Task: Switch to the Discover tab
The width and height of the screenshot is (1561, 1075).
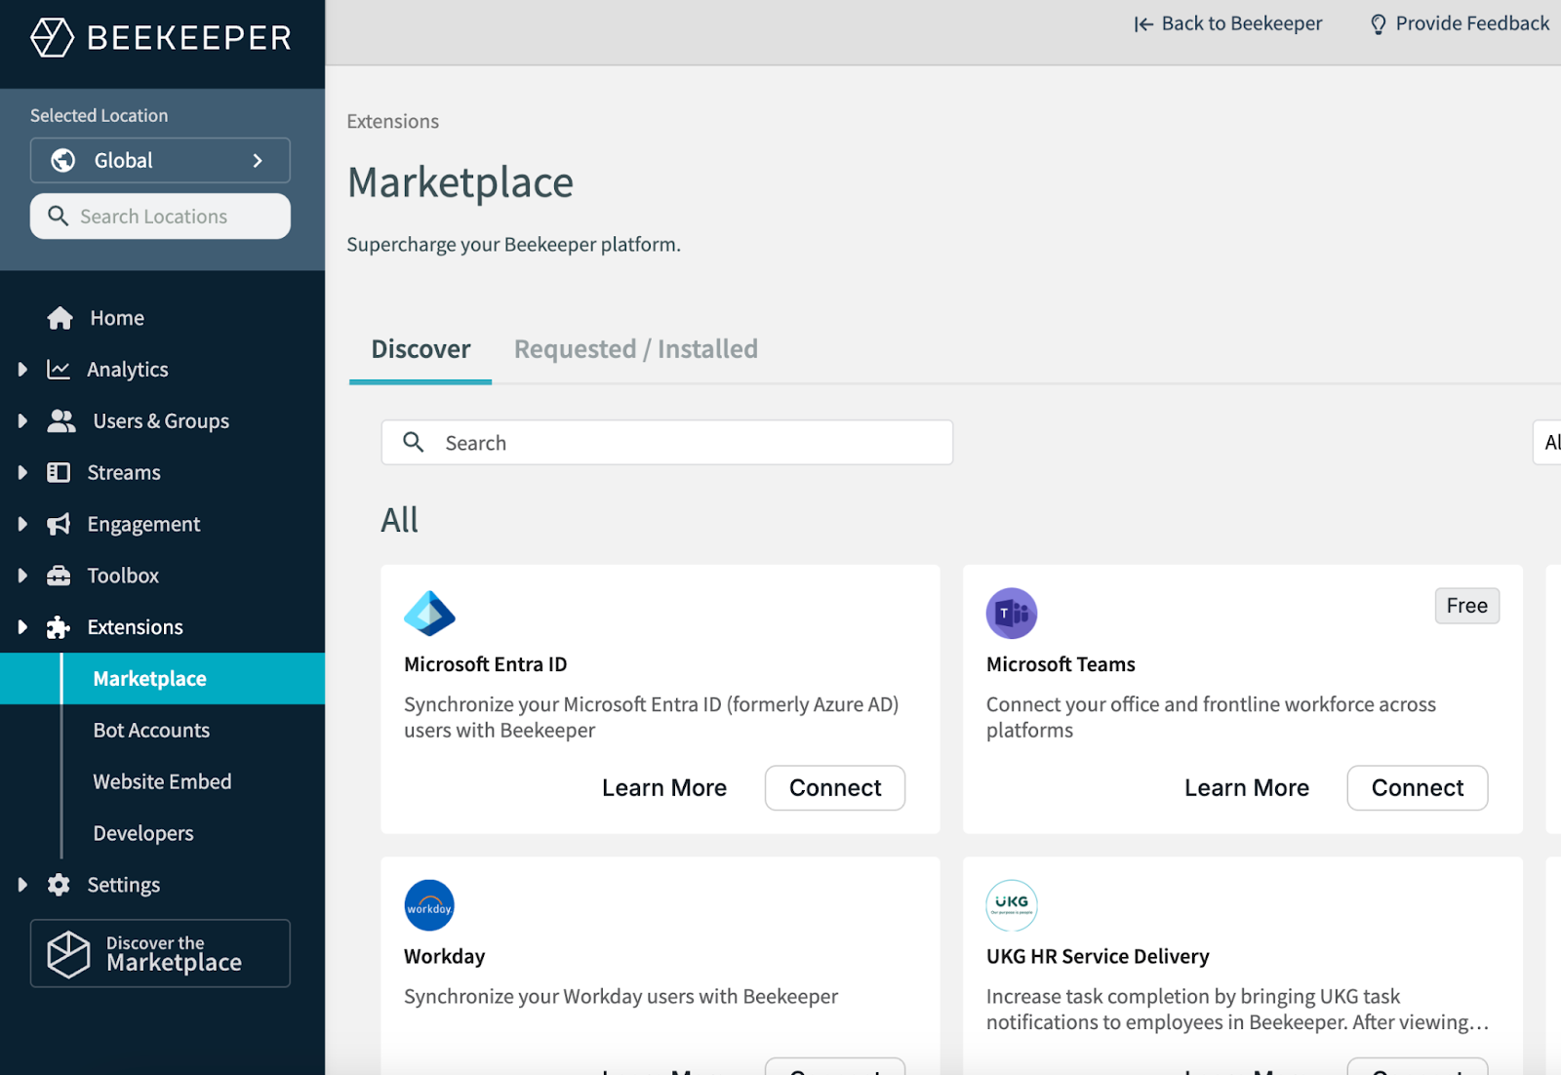Action: click(x=420, y=349)
